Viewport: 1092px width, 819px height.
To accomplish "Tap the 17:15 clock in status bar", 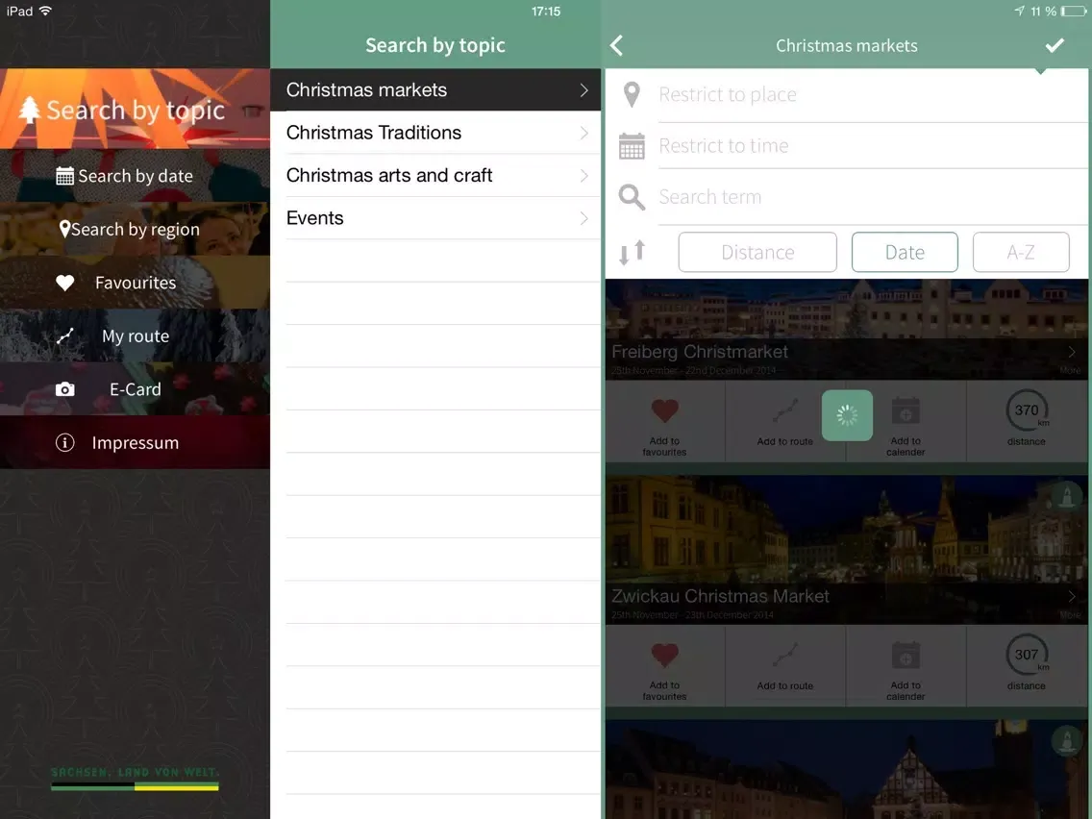I will tap(545, 12).
